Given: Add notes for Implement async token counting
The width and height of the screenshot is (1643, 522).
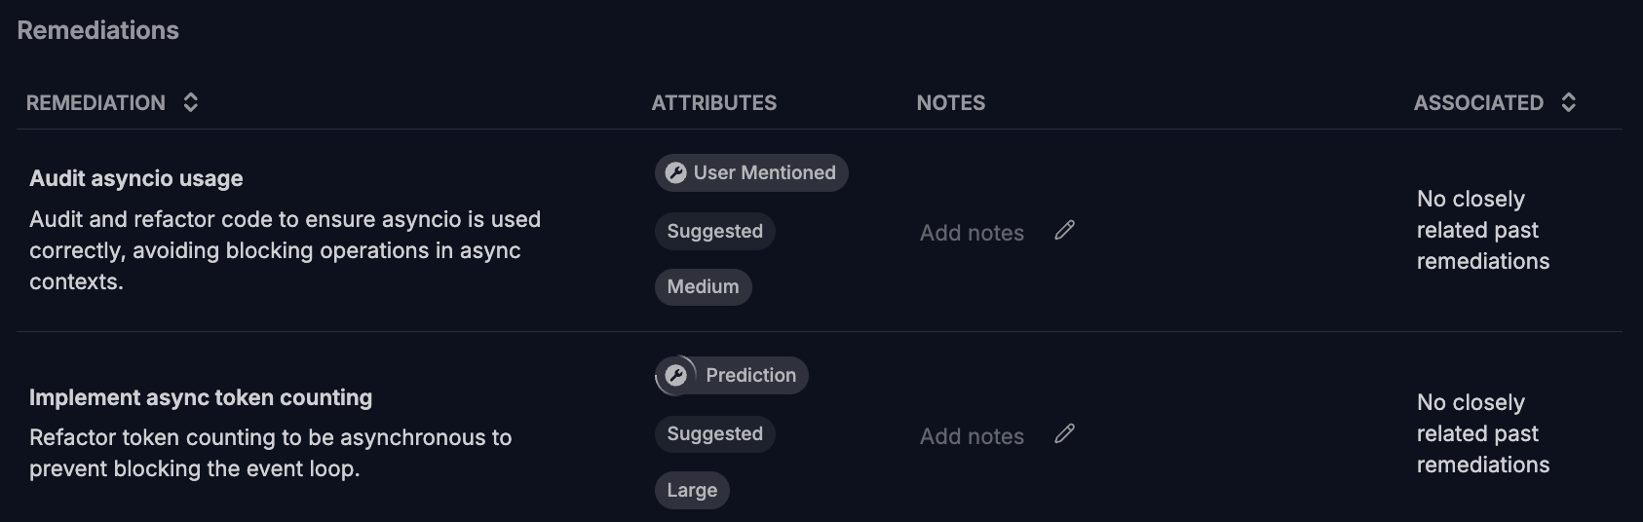Looking at the screenshot, I should click(972, 436).
